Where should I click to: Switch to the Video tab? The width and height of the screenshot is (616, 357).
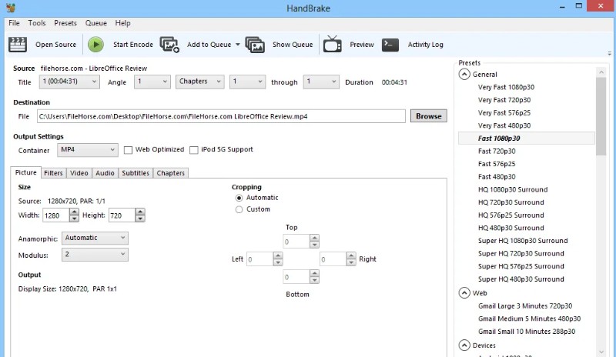click(79, 173)
